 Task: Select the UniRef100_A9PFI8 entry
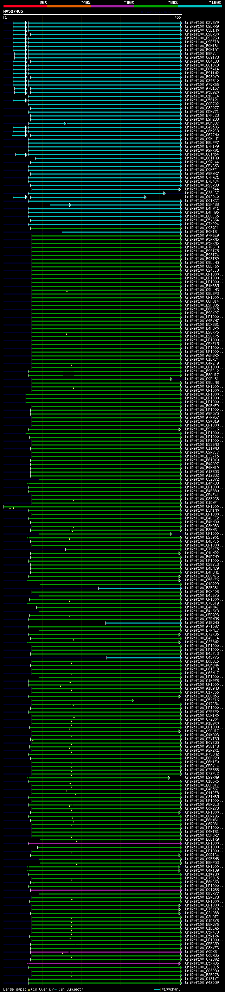pos(202,42)
